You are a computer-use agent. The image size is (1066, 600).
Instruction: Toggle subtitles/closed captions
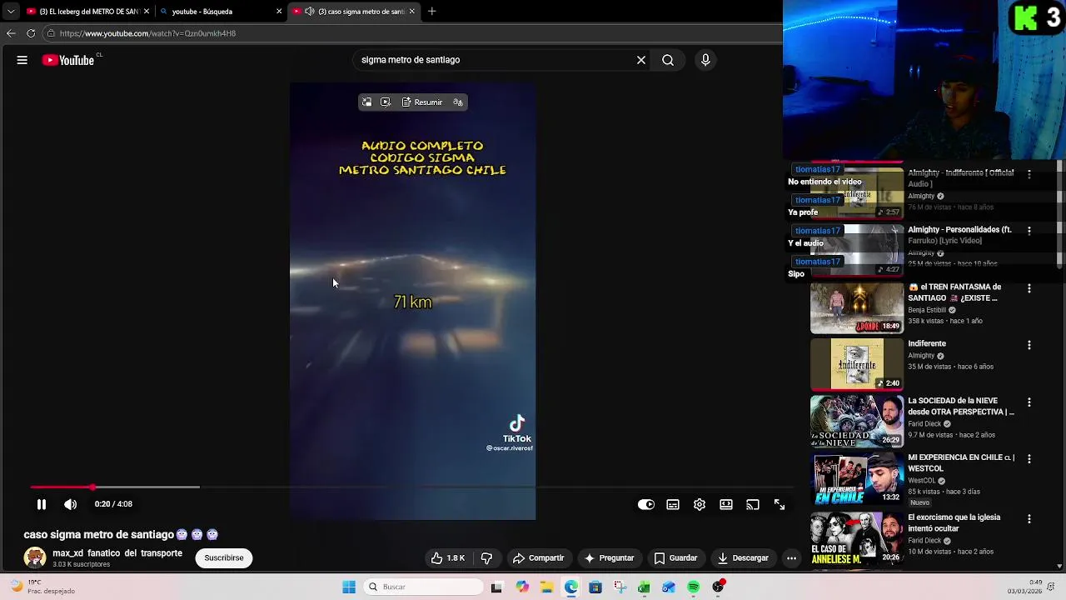pos(673,504)
